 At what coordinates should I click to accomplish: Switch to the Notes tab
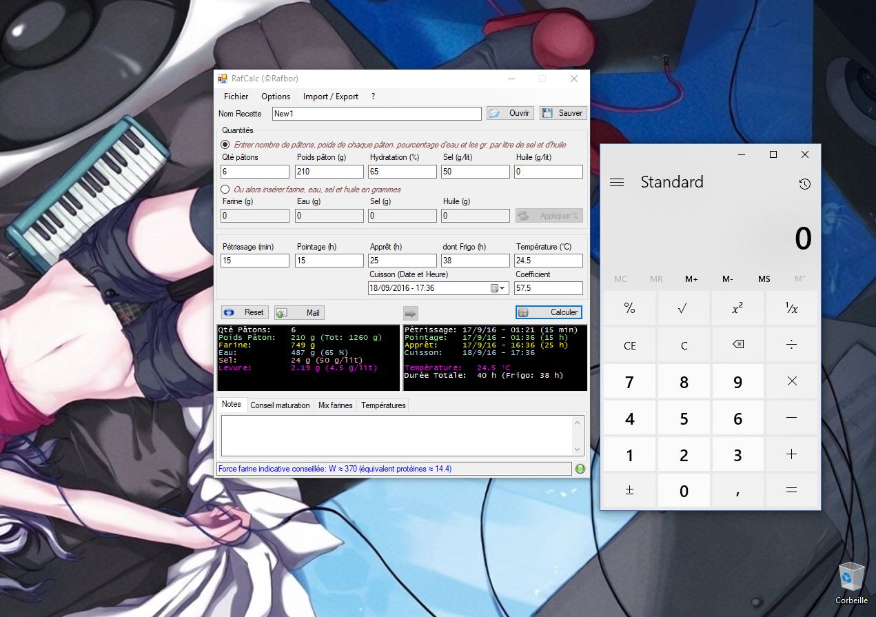232,404
